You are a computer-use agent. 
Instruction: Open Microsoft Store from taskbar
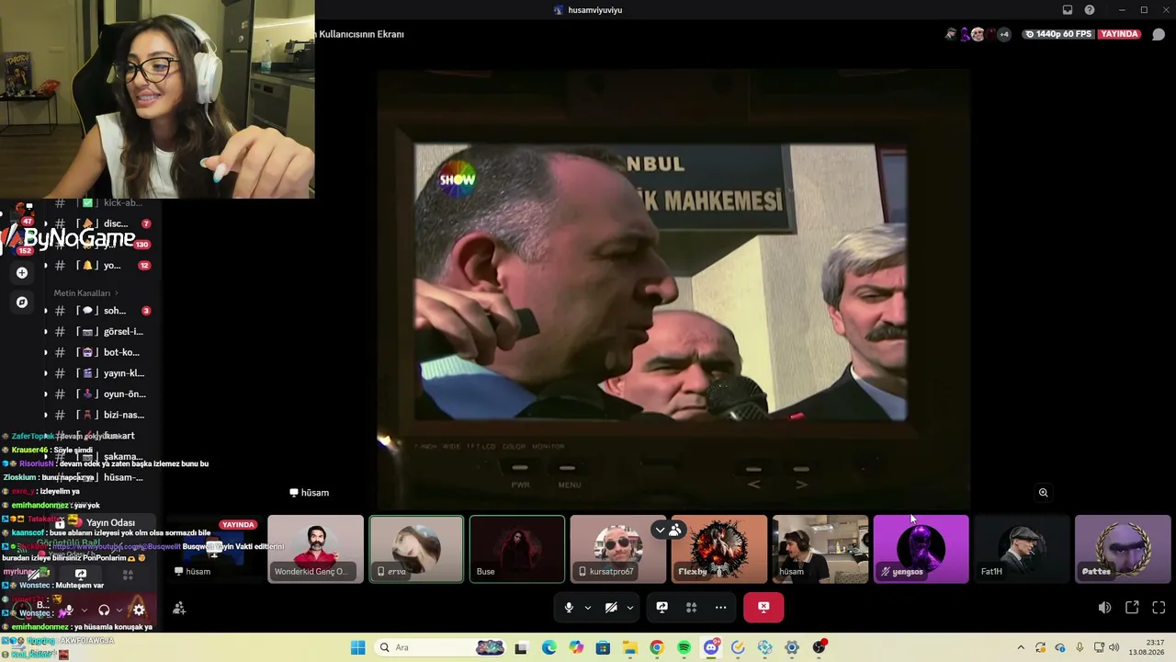(x=603, y=647)
